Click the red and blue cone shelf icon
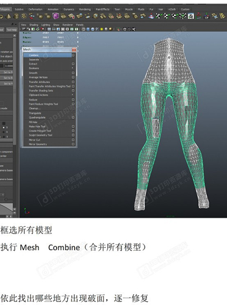 [x=151, y=16]
